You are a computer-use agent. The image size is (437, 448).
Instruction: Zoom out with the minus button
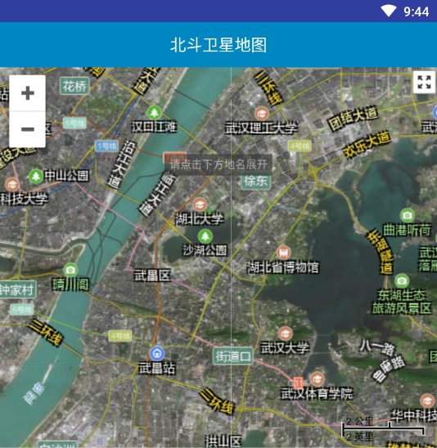point(28,129)
